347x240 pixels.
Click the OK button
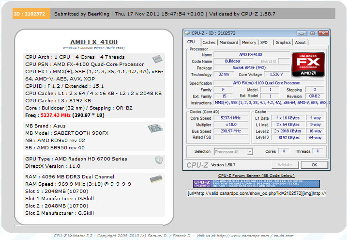pyautogui.click(x=314, y=165)
